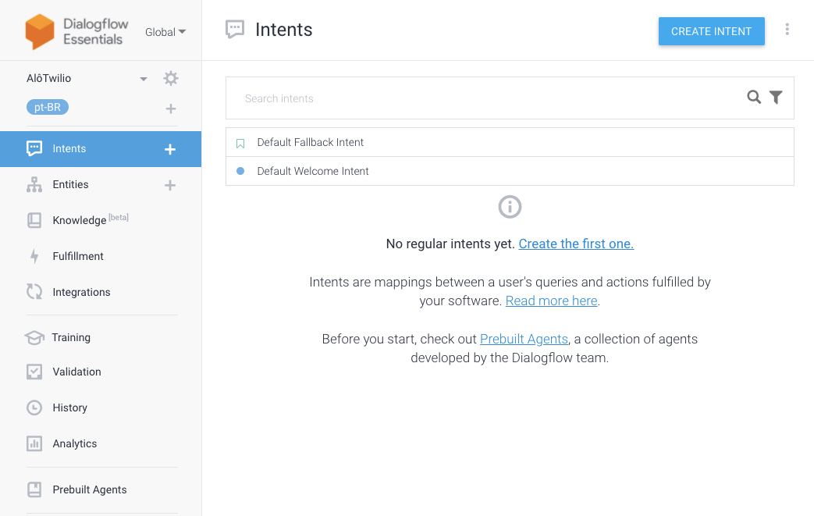
Task: Open Integrations in the sidebar
Action: 81,292
